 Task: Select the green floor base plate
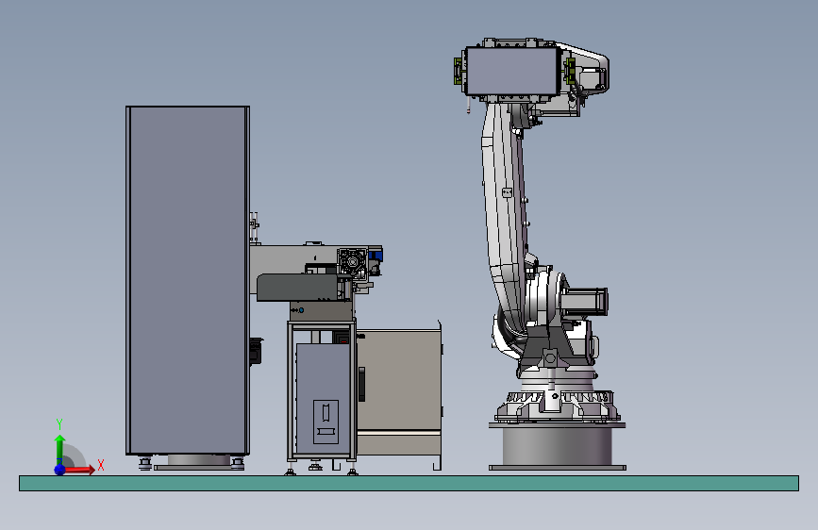coord(409,483)
